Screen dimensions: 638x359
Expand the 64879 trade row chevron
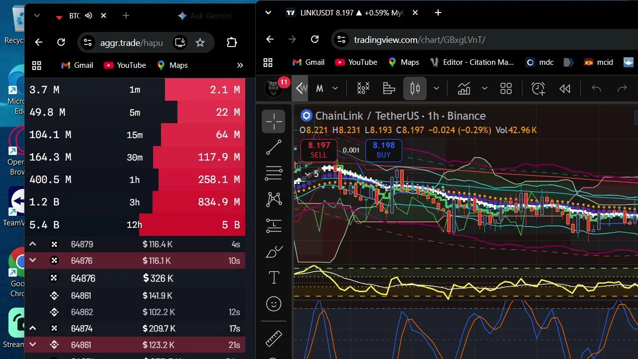point(32,244)
